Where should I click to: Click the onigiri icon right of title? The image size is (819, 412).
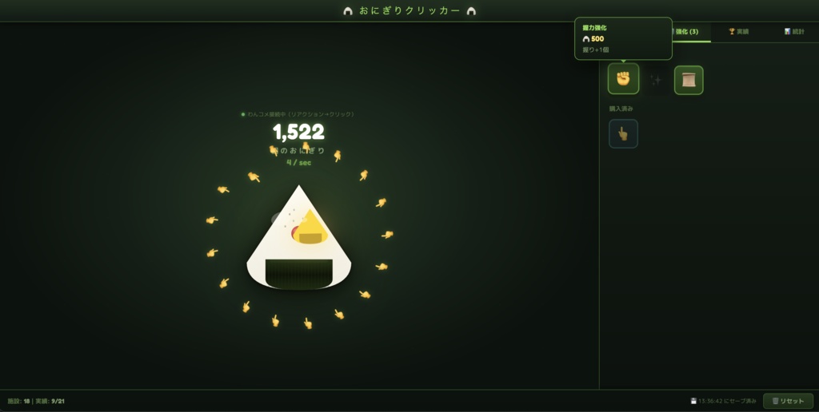pyautogui.click(x=471, y=11)
